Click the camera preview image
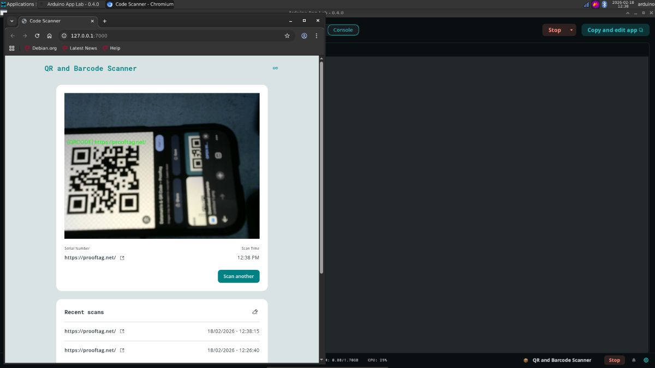Image resolution: width=655 pixels, height=368 pixels. click(162, 166)
